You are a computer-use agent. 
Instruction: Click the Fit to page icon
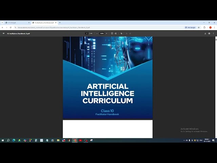[x=112, y=34]
